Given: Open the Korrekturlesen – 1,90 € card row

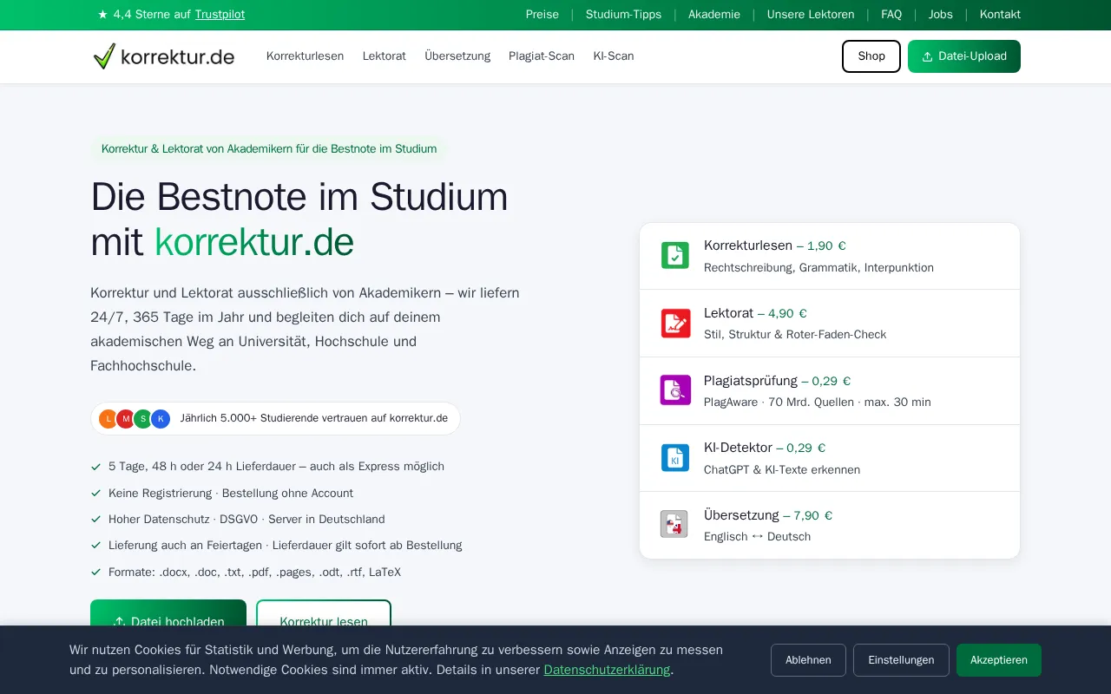Looking at the screenshot, I should tap(830, 256).
